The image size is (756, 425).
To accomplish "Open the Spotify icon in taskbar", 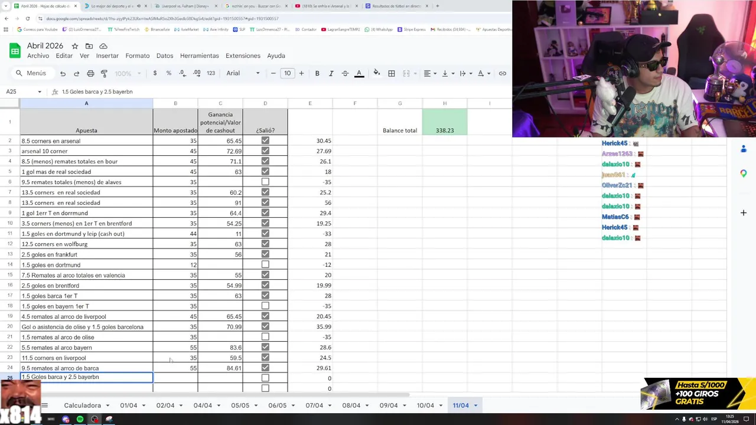I will tap(80, 419).
